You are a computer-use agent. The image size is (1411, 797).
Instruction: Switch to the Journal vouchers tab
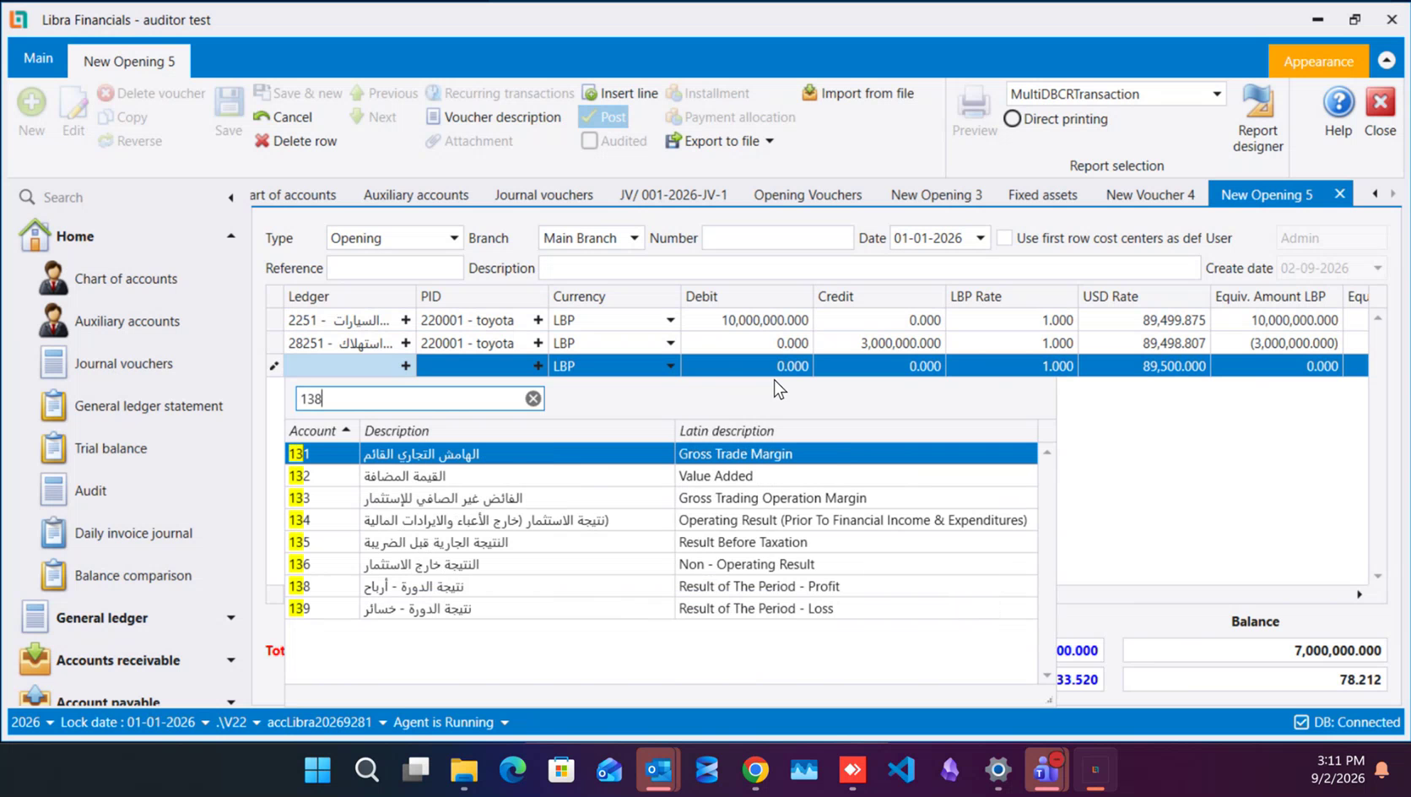point(543,195)
